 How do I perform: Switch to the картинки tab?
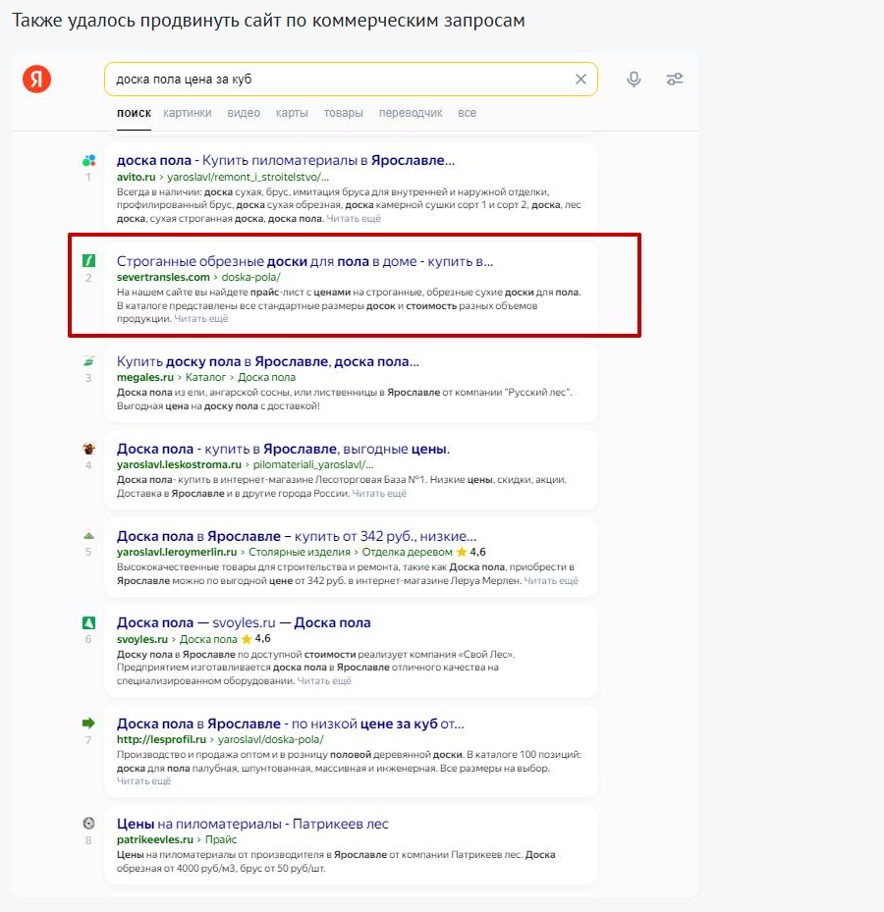188,113
